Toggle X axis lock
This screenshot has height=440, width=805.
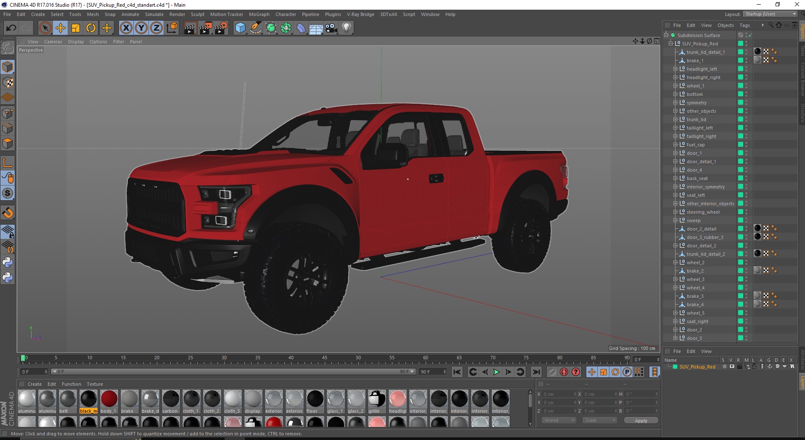pos(126,28)
